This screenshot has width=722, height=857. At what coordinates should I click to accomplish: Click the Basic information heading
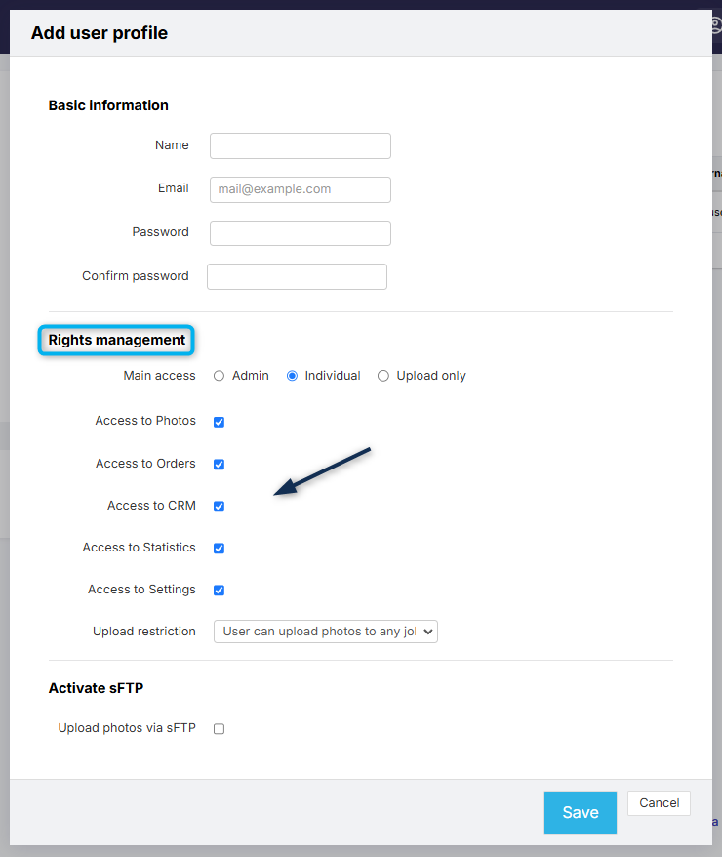(108, 105)
